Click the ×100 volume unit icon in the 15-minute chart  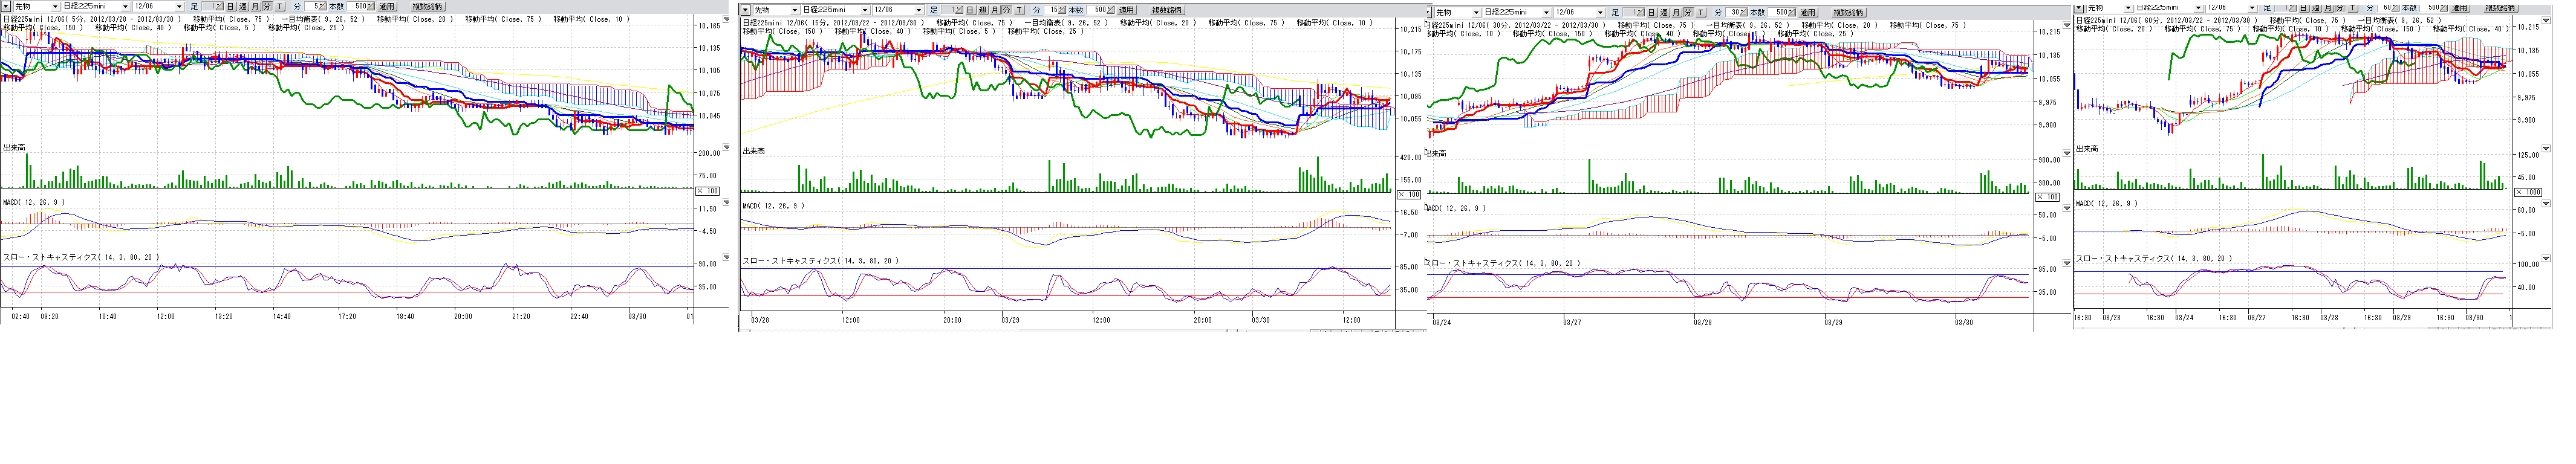[1408, 194]
